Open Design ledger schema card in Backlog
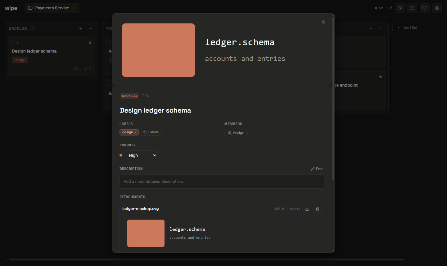 point(52,56)
